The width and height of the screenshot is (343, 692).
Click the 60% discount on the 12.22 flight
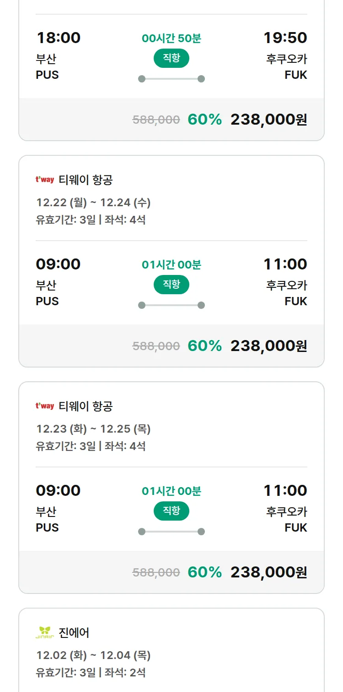[204, 346]
